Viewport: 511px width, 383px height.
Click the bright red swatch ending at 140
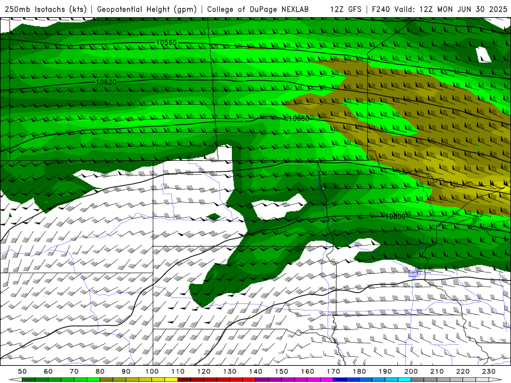point(249,380)
